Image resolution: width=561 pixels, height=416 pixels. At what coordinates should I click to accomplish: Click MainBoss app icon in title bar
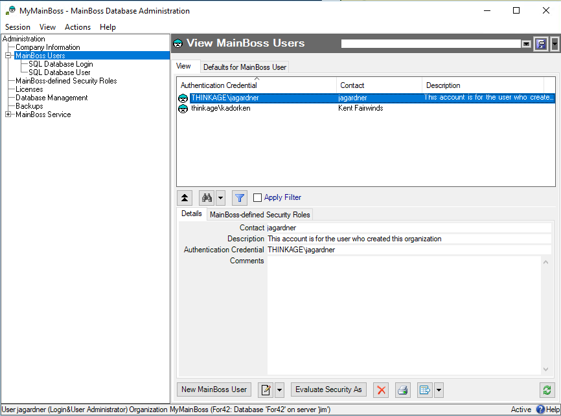pos(10,11)
